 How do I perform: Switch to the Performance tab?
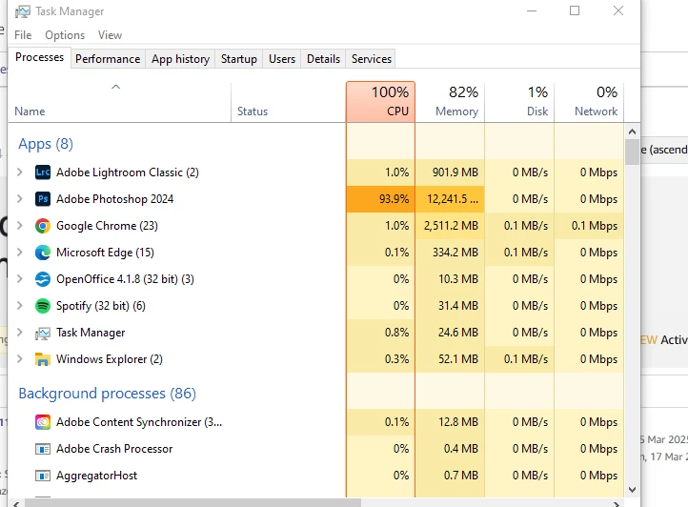pyautogui.click(x=108, y=59)
